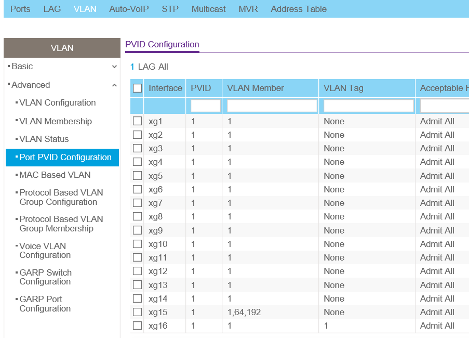The width and height of the screenshot is (469, 338).
Task: Toggle the select-all checkbox in table header
Action: tap(137, 88)
